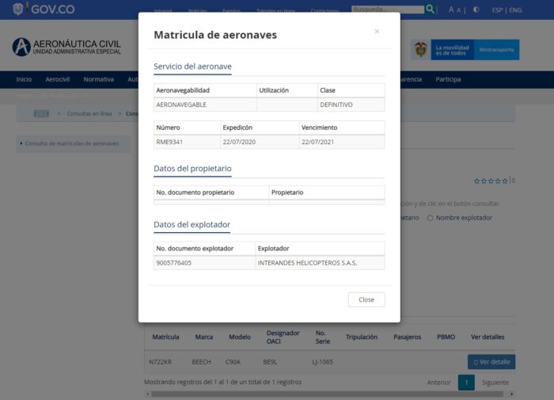Image resolution: width=554 pixels, height=400 pixels.
Task: Switch language to ESP
Action: [x=497, y=10]
